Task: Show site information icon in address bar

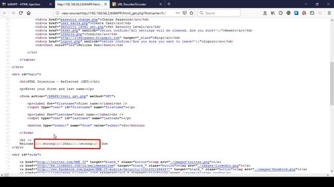Action: click(x=57, y=13)
